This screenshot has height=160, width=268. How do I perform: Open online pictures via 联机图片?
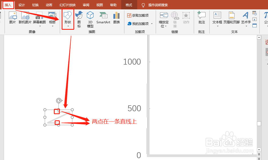point(25,19)
